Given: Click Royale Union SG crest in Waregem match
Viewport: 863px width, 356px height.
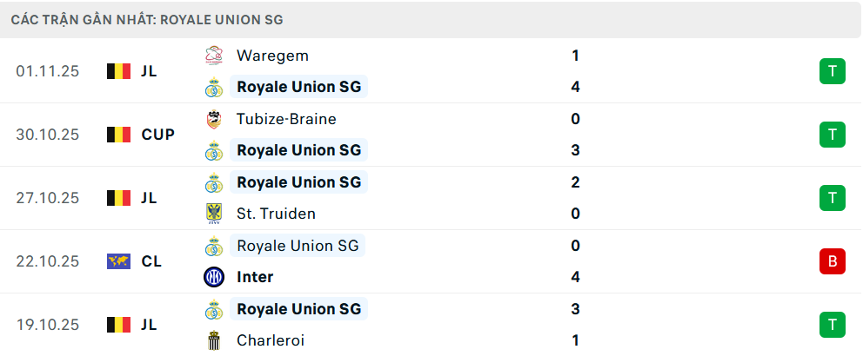Looking at the screenshot, I should [x=213, y=87].
